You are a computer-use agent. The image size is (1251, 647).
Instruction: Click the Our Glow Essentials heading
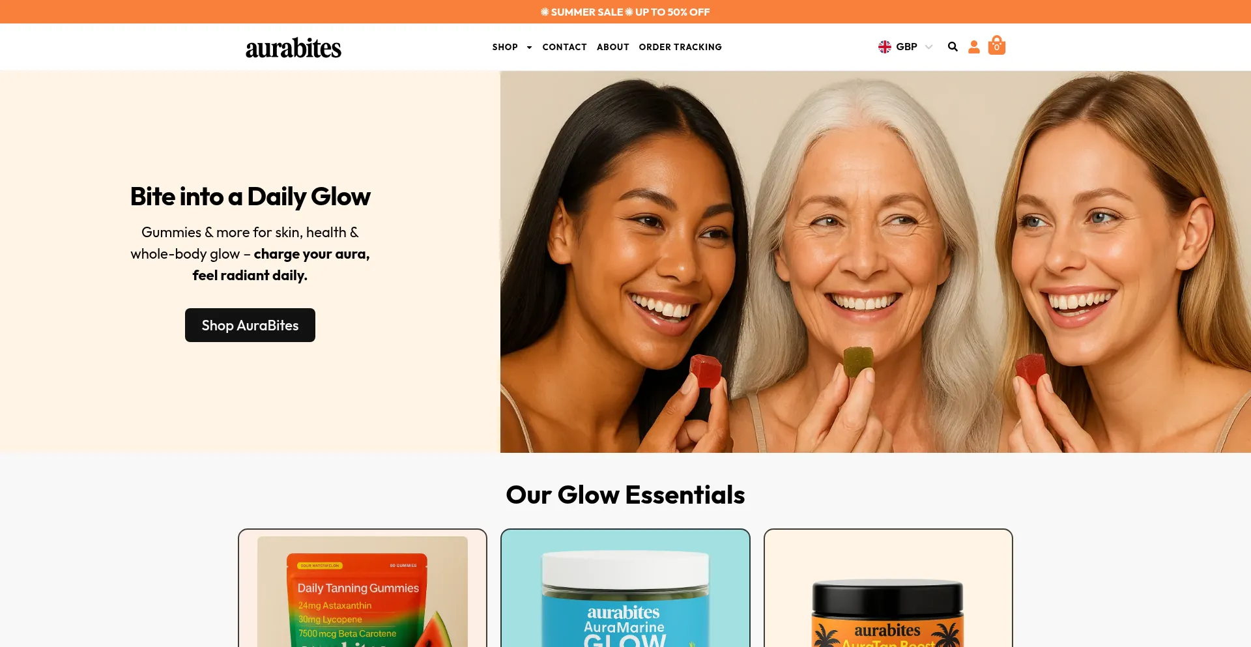(625, 495)
